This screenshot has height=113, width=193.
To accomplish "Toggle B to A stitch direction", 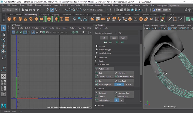I will (129, 84).
